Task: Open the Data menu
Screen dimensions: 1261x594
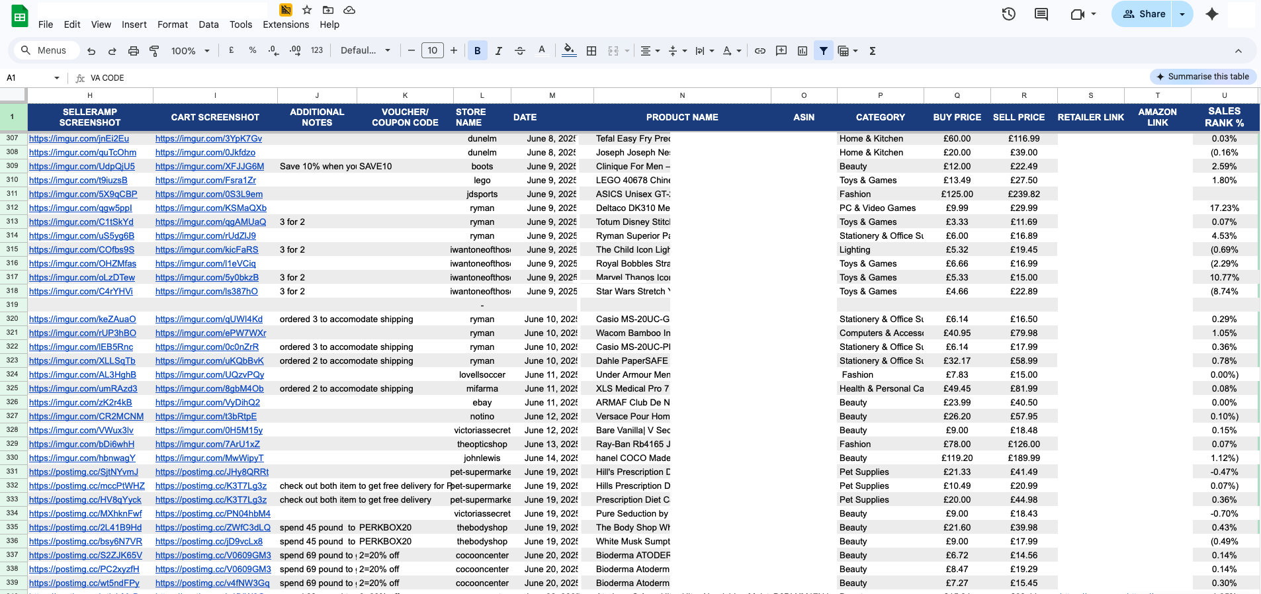Action: point(209,24)
